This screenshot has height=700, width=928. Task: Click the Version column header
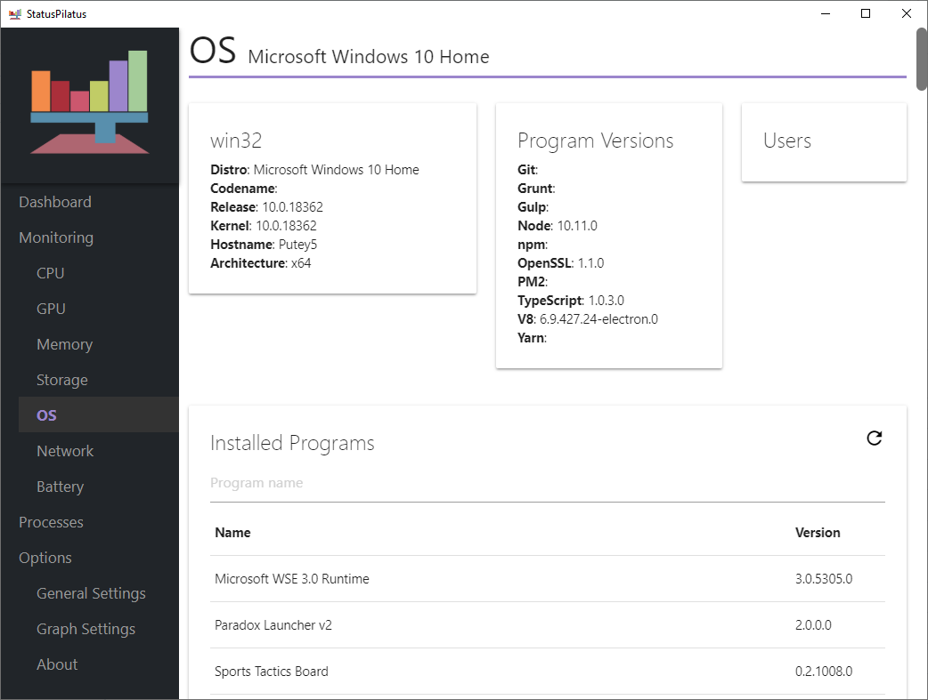pyautogui.click(x=818, y=533)
